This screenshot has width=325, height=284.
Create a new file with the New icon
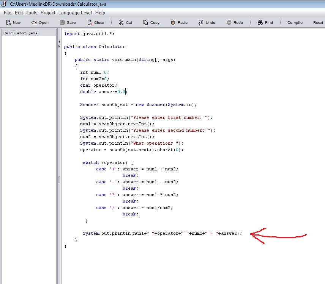(x=13, y=22)
